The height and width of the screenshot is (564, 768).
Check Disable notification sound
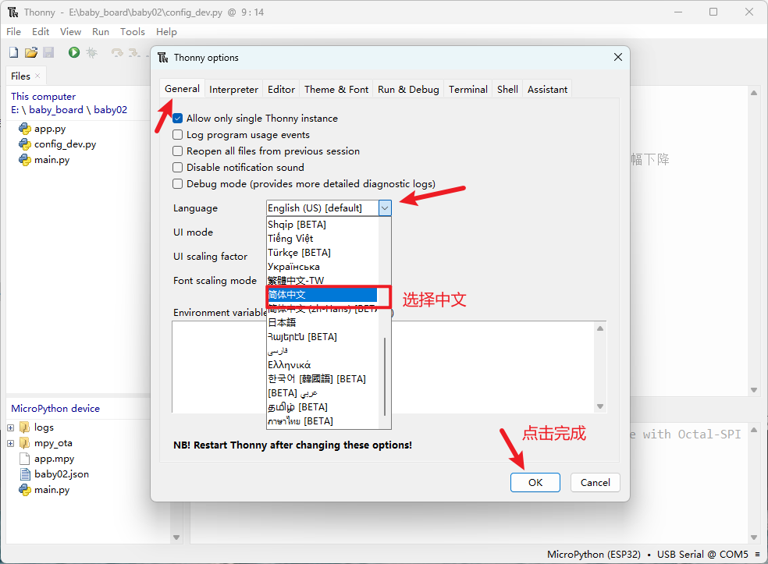(x=178, y=168)
